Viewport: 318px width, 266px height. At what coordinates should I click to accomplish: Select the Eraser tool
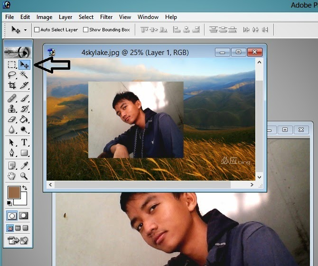point(12,119)
